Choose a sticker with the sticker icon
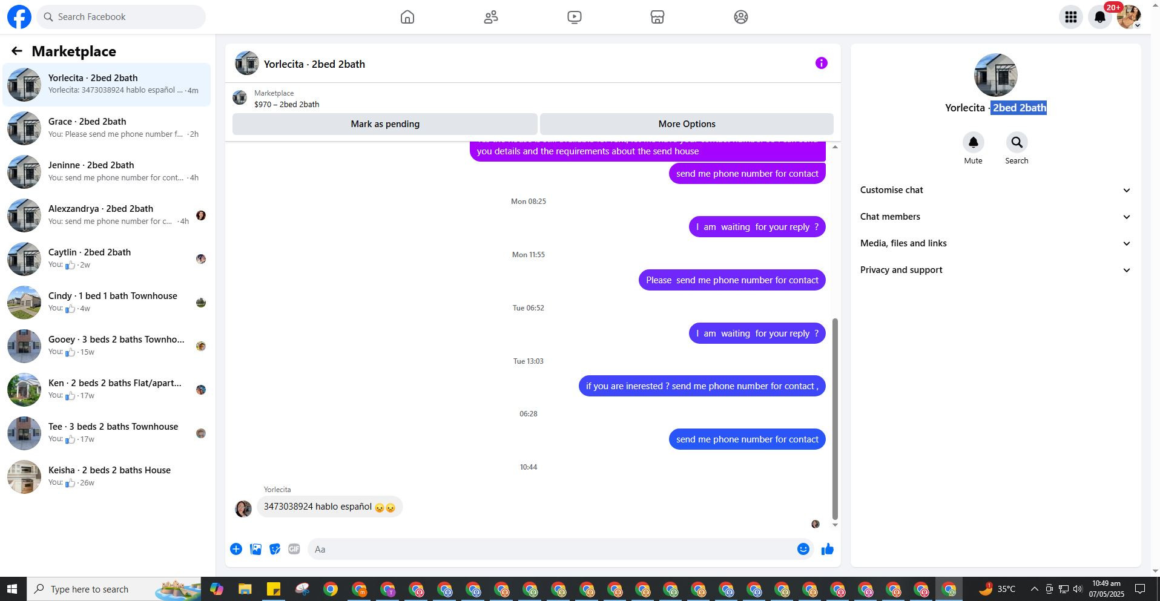1160x601 pixels. (275, 549)
